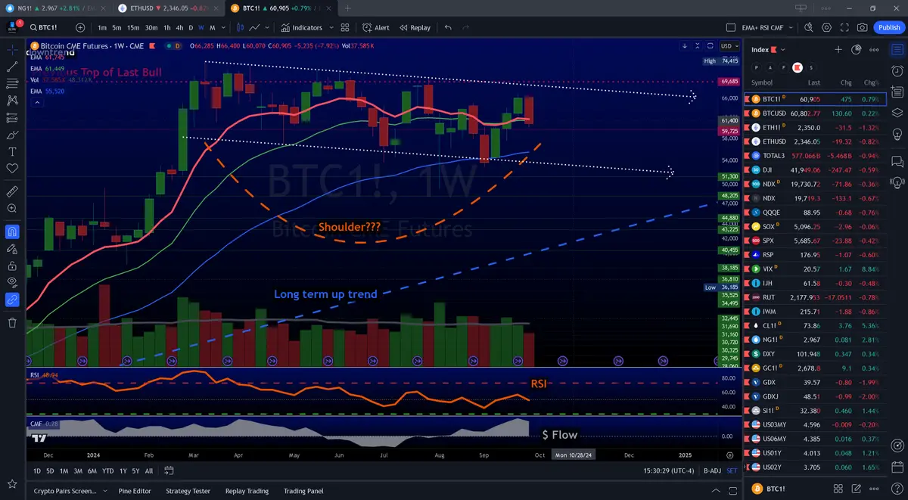Open a new browser tab
This screenshot has height=500, width=908.
[348, 8]
